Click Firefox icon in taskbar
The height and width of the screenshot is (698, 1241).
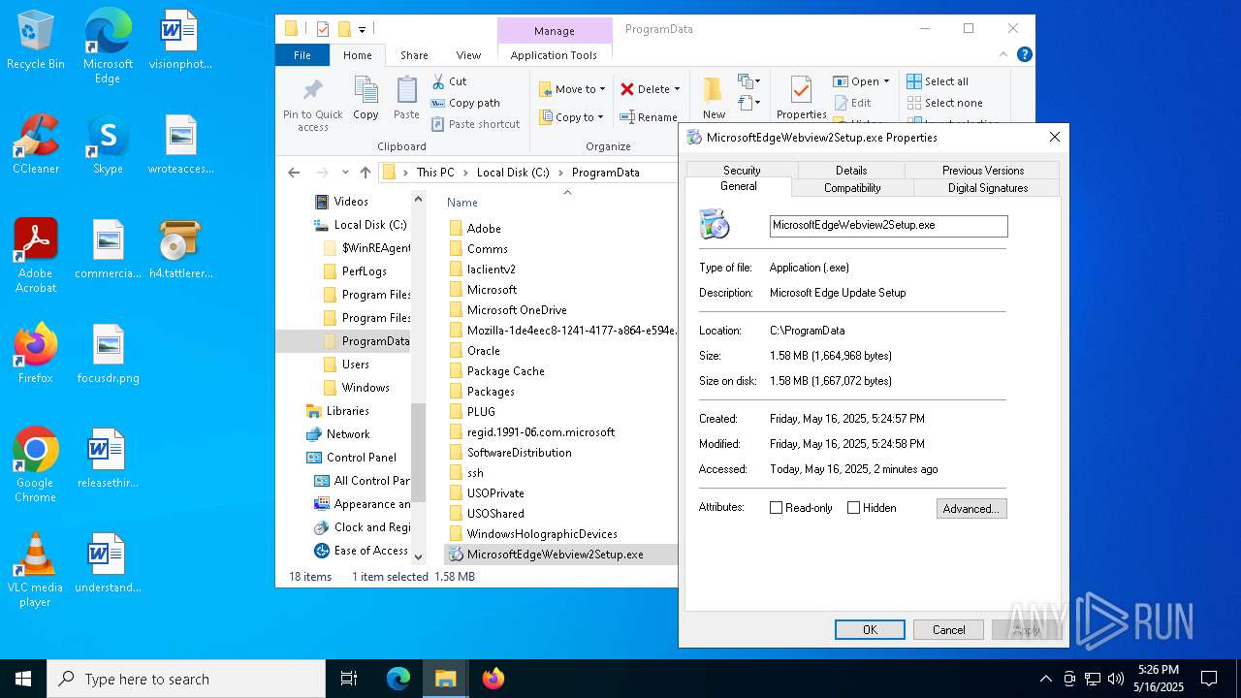[493, 679]
